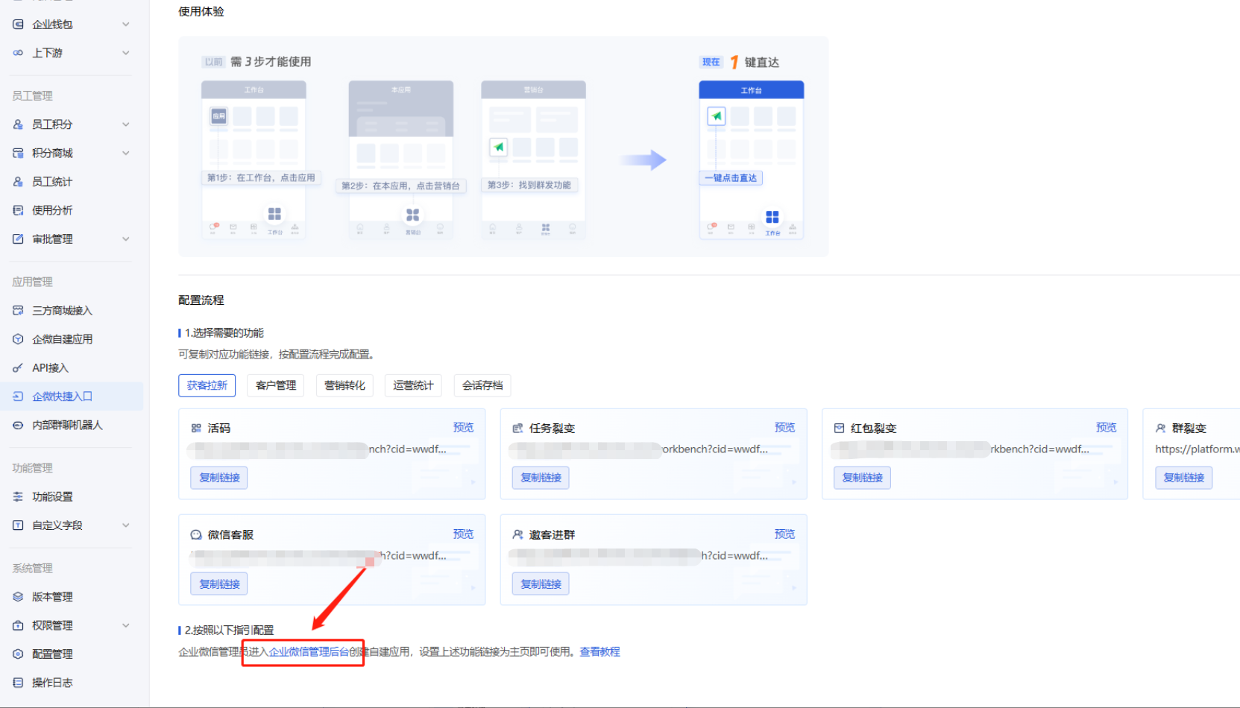The width and height of the screenshot is (1240, 708).
Task: Open the 企业微信管理后台 link
Action: pyautogui.click(x=309, y=652)
